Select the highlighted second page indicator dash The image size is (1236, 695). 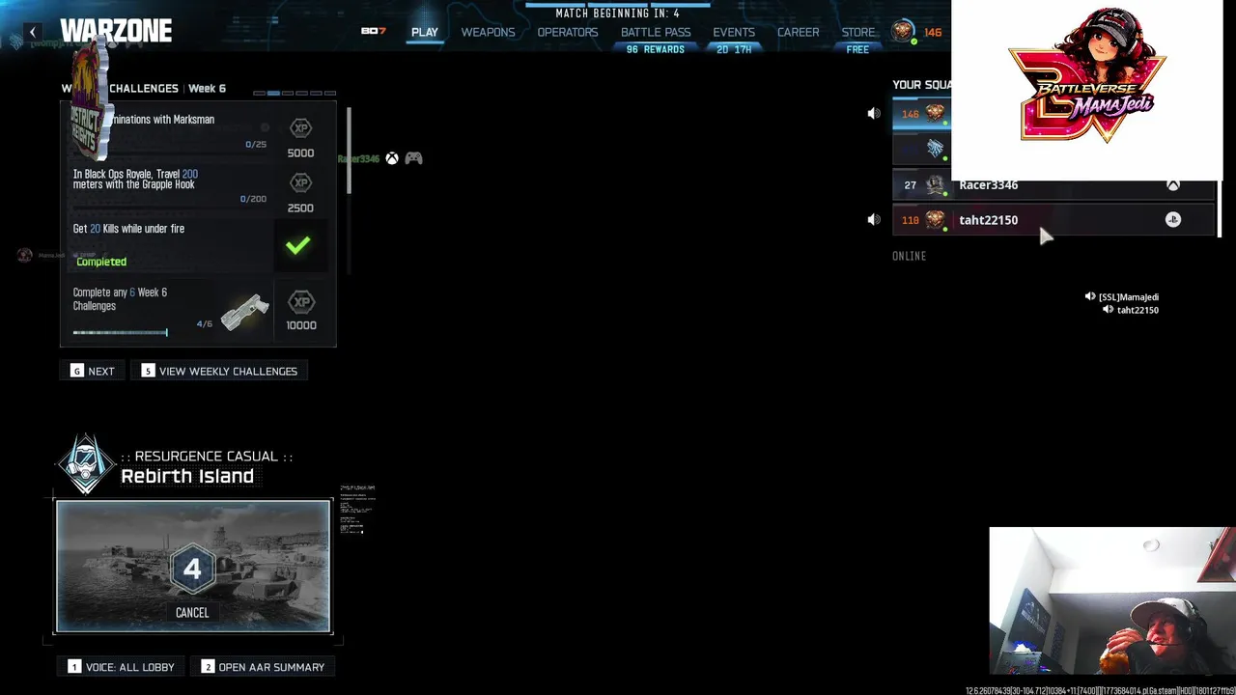273,94
